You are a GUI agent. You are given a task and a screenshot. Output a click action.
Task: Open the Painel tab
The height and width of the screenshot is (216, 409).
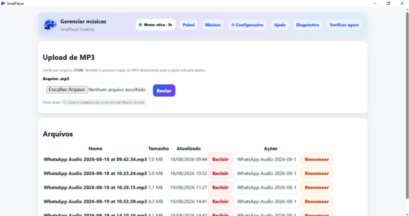[189, 25]
